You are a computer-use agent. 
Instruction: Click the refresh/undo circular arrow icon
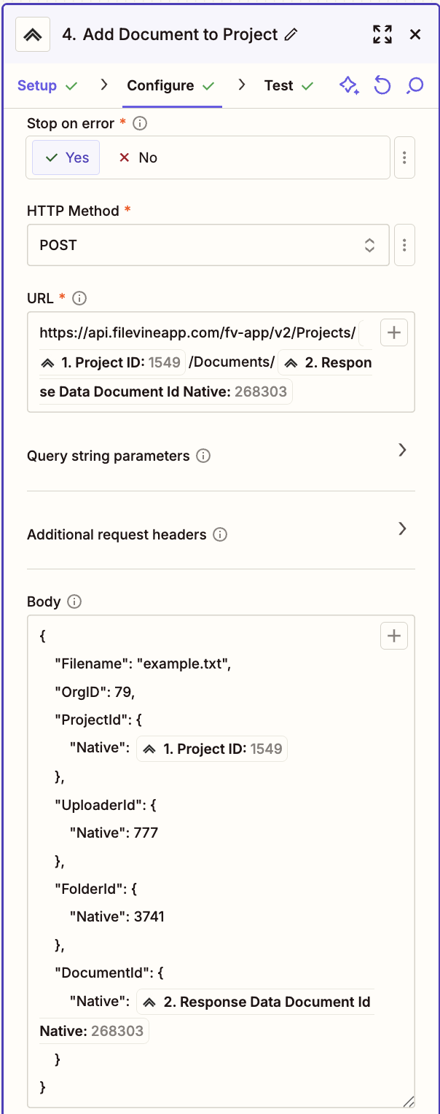pos(382,85)
